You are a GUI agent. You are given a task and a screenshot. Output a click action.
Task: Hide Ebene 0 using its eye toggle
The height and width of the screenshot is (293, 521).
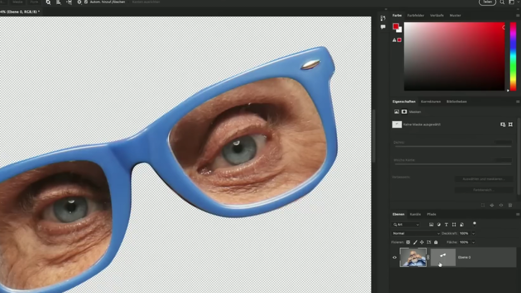pyautogui.click(x=394, y=257)
